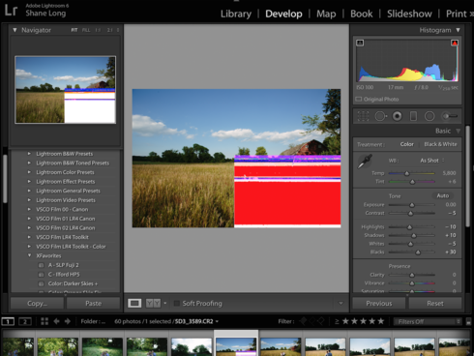Collapse the Basic panel
This screenshot has width=474, height=356.
pos(458,131)
